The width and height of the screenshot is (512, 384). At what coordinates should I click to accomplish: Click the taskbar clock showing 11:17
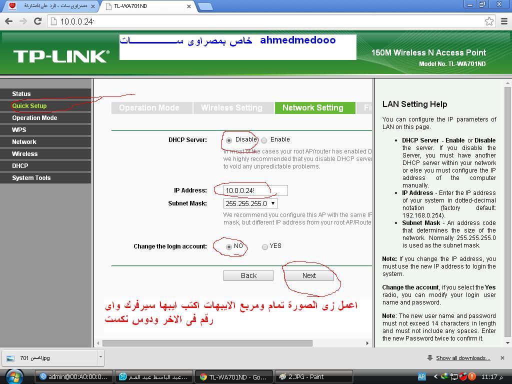point(492,377)
